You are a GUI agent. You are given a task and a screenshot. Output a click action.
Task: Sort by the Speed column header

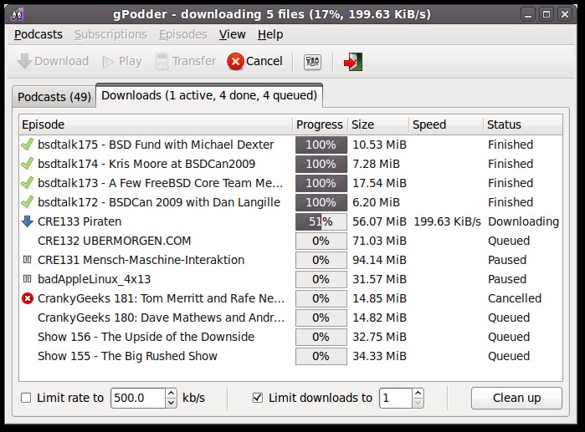pos(446,125)
